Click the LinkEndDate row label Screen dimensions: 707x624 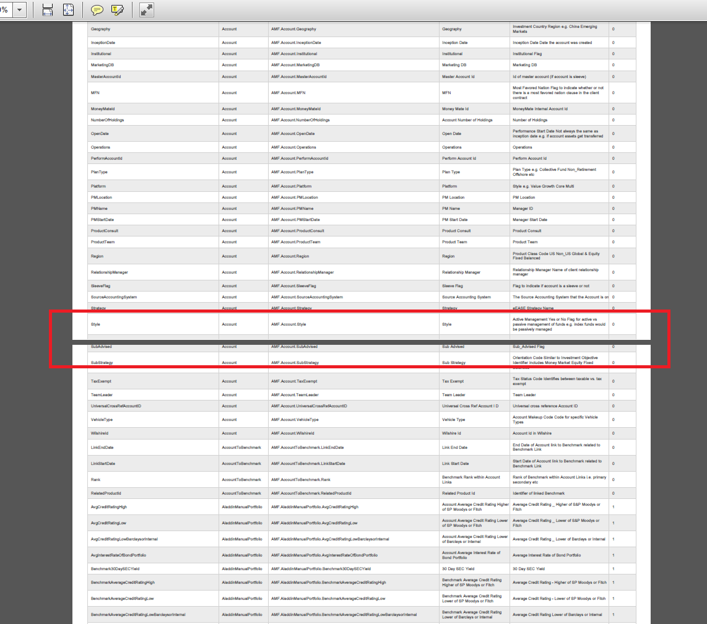102,448
